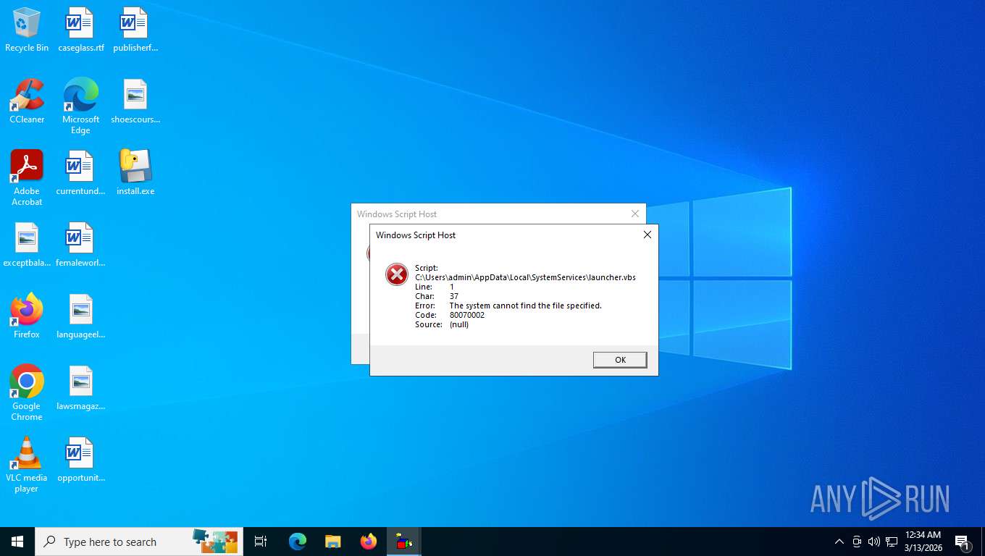Select opportunit... Word document
This screenshot has width=985, height=556.
pos(80,460)
